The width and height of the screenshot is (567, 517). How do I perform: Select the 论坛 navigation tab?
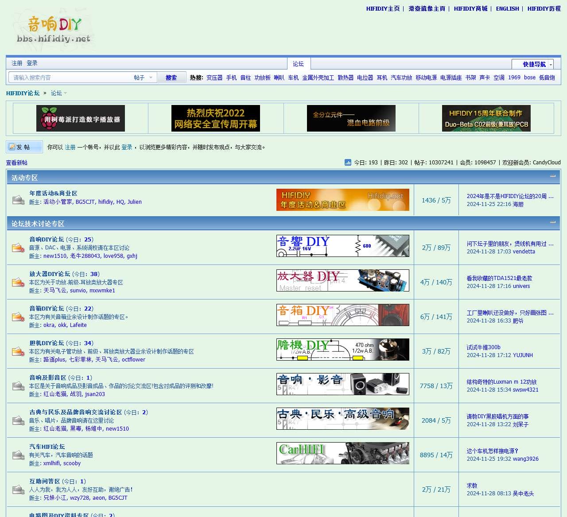click(x=298, y=64)
